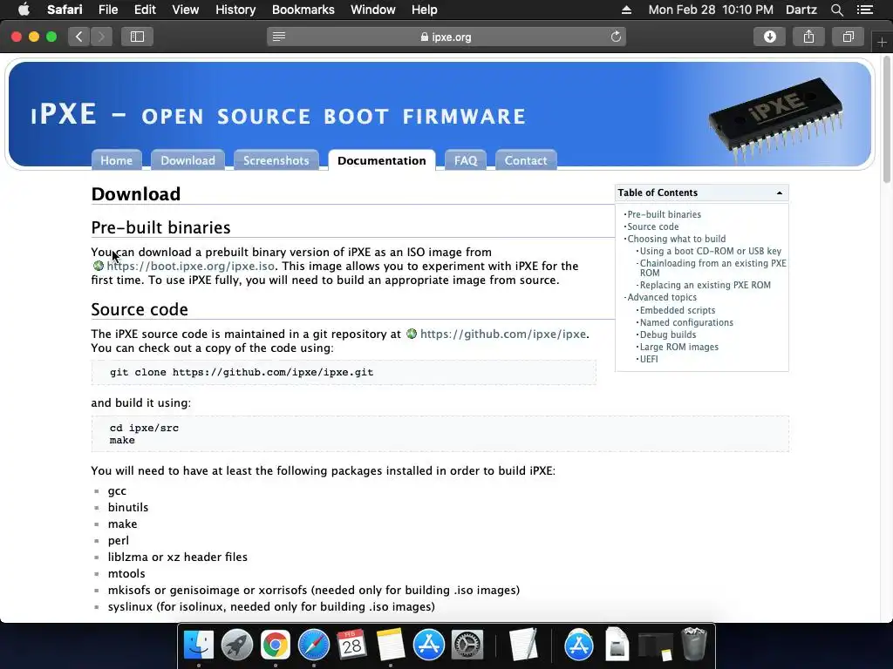The height and width of the screenshot is (669, 893).
Task: Click the date and time in menu bar
Action: 711,10
